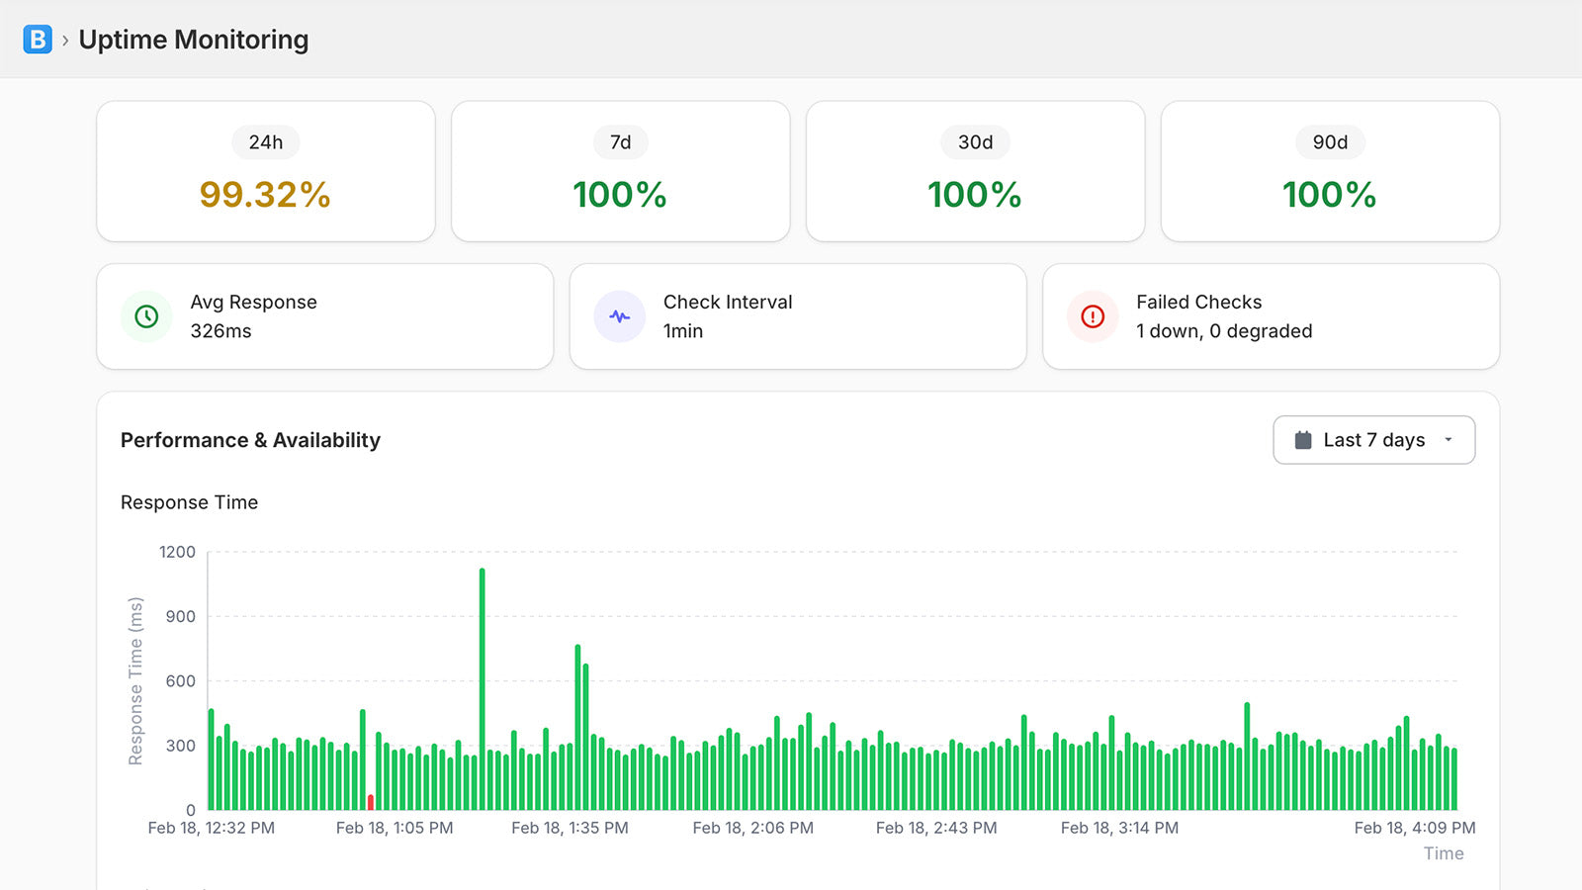The width and height of the screenshot is (1582, 890).
Task: Click the 99.32% uptime value
Action: (x=265, y=194)
